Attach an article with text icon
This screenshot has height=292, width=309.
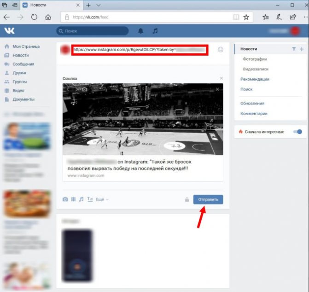coord(90,199)
